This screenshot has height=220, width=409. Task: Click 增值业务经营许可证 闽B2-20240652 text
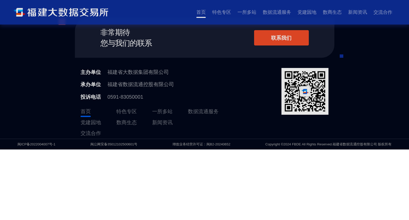point(201,144)
